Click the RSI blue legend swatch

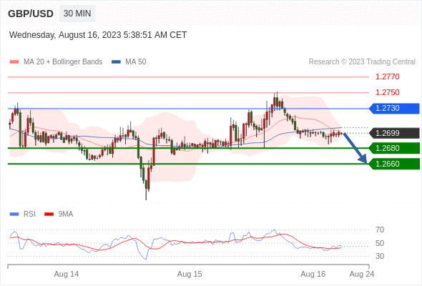click(x=14, y=214)
